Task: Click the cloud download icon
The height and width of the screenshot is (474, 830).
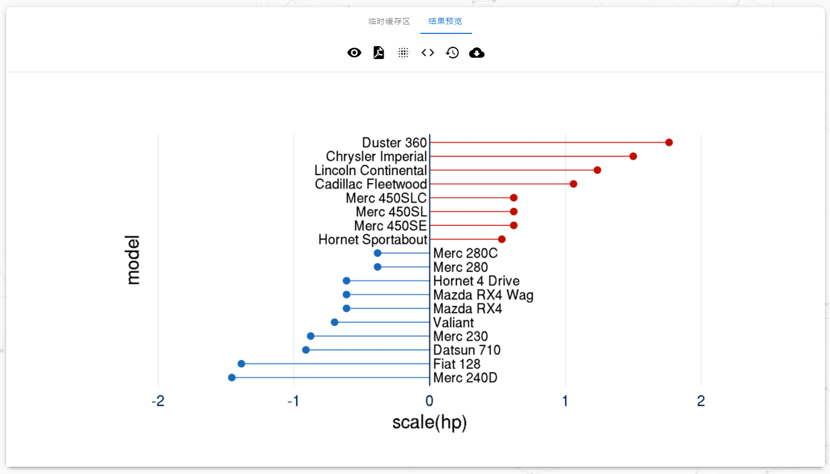Action: (x=477, y=53)
